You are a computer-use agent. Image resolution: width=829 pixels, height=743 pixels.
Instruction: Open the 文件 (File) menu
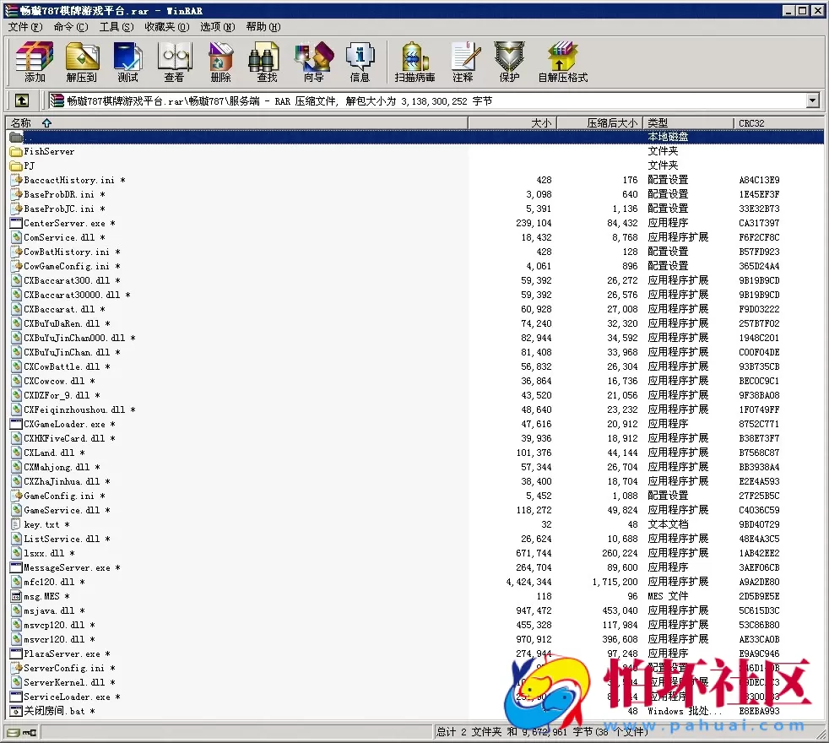(x=20, y=27)
